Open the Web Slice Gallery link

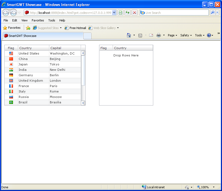pos(103,28)
